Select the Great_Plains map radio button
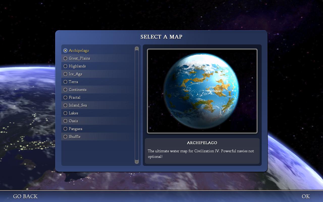The image size is (323, 202). tap(65, 58)
